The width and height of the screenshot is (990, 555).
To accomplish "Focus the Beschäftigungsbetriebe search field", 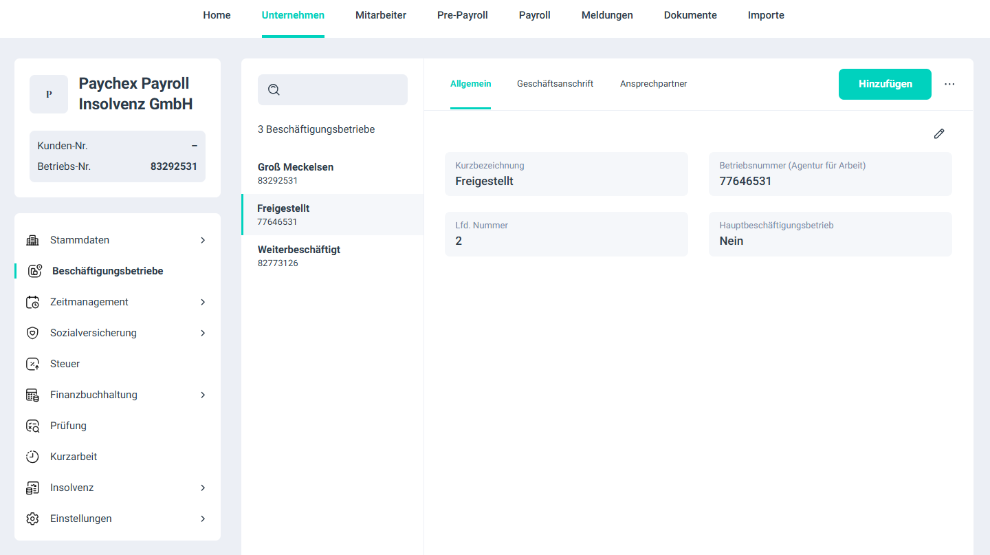I will coord(344,90).
